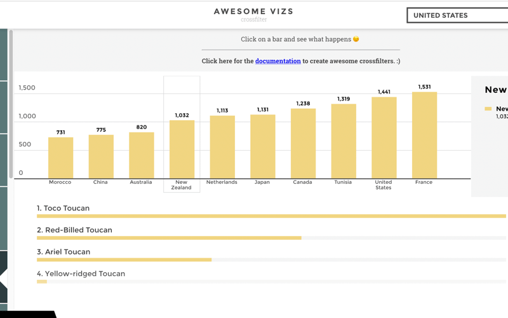Open the United States country dropdown
Screen dimensions: 508x318
pos(457,15)
